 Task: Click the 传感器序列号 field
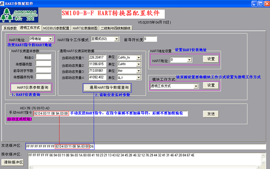[x=44, y=76]
